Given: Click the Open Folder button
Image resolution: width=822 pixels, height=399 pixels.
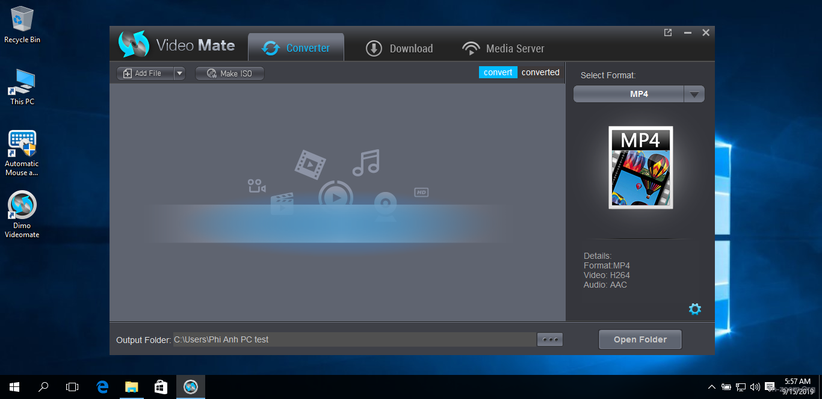Looking at the screenshot, I should click(640, 339).
